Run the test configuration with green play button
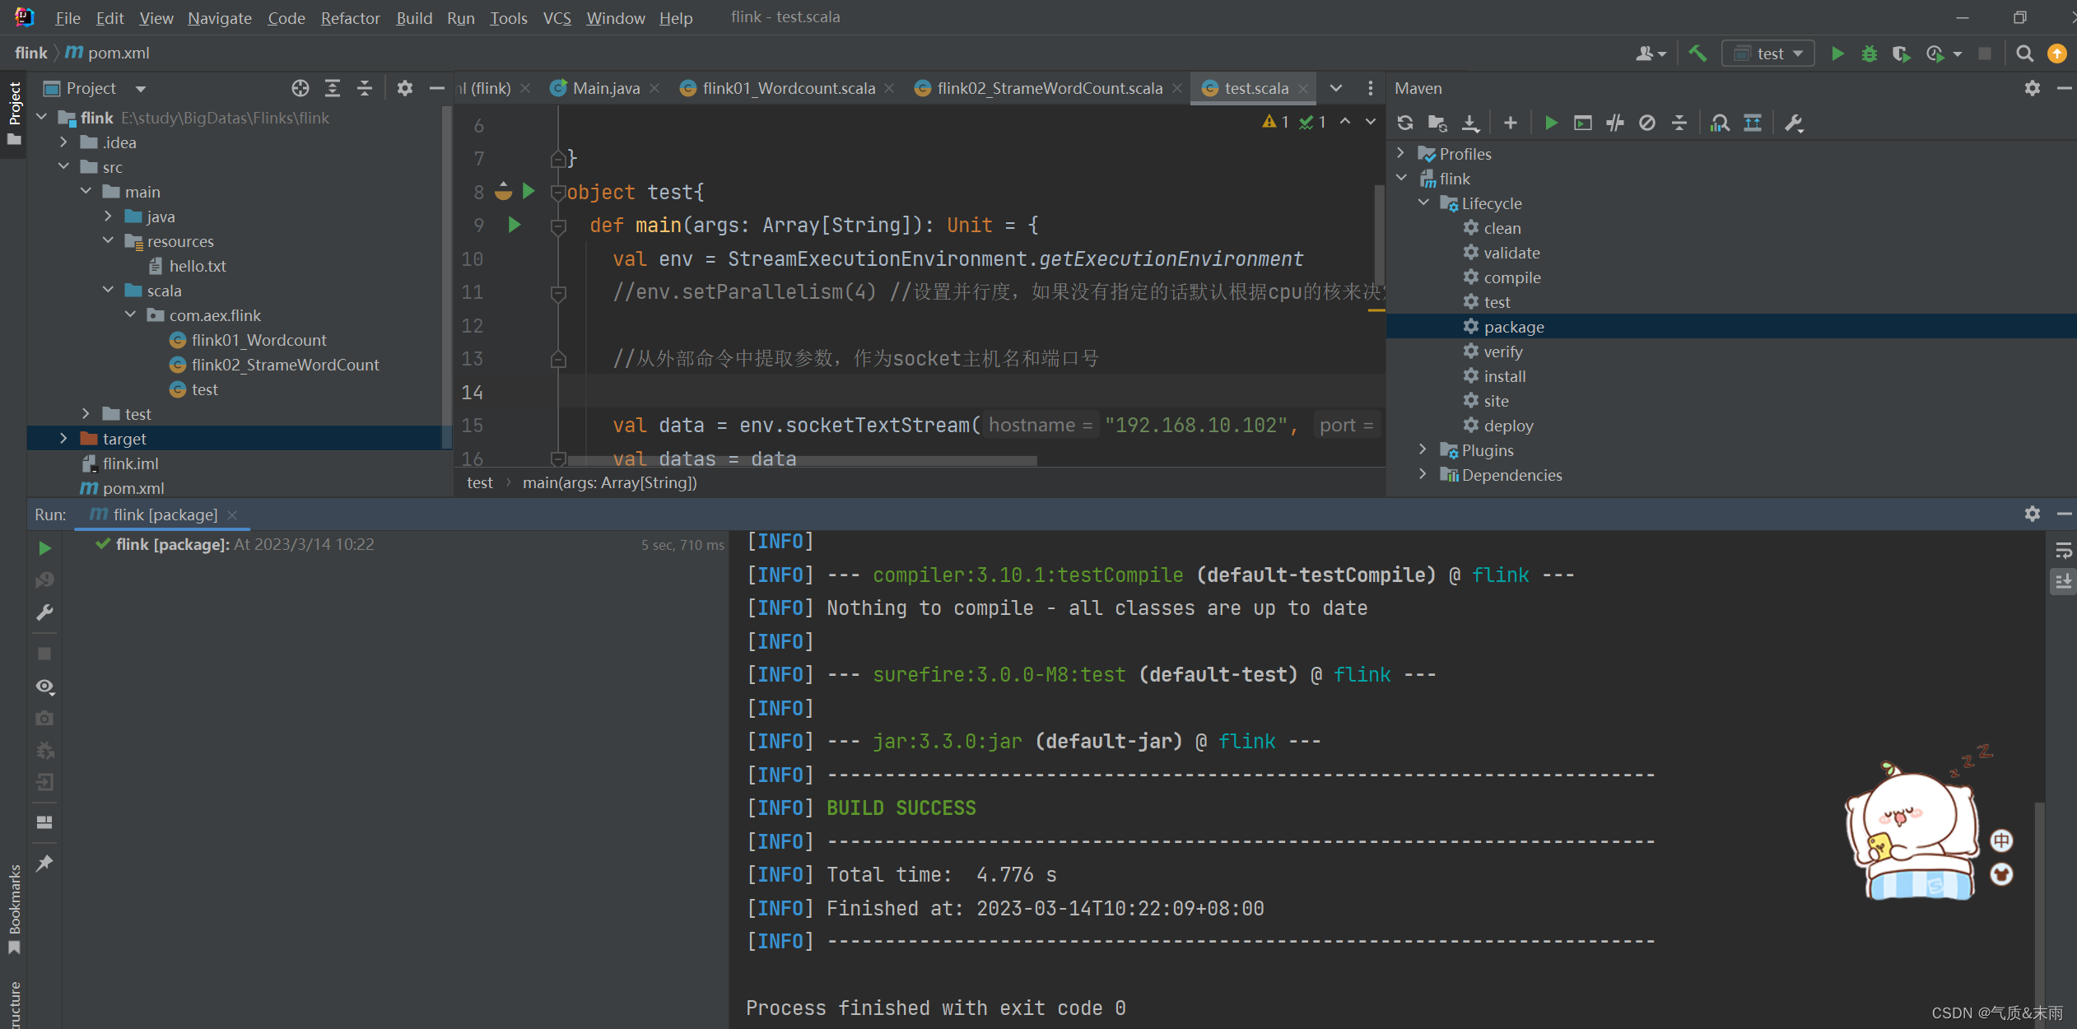The height and width of the screenshot is (1029, 2077). click(1837, 54)
